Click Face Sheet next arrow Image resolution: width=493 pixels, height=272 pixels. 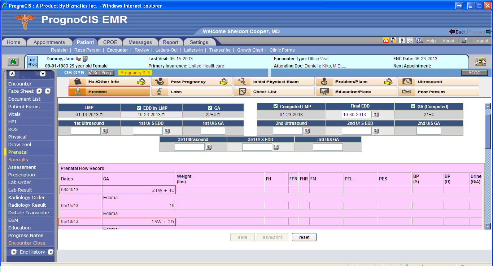pyautogui.click(x=48, y=91)
